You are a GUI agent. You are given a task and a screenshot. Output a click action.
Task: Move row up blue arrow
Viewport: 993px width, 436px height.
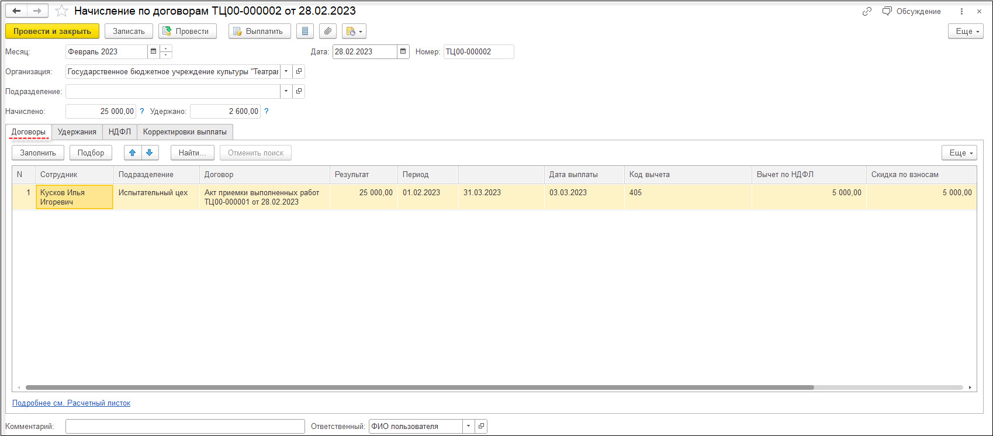pyautogui.click(x=133, y=153)
